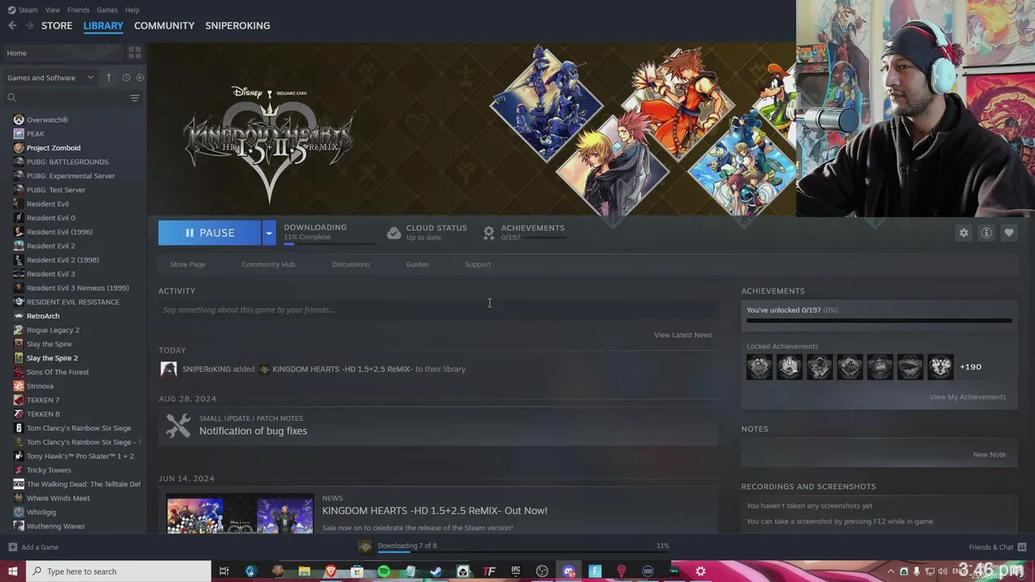Open the Task View taskbar icon
Viewport: 1035px width, 582px height.
pos(224,571)
